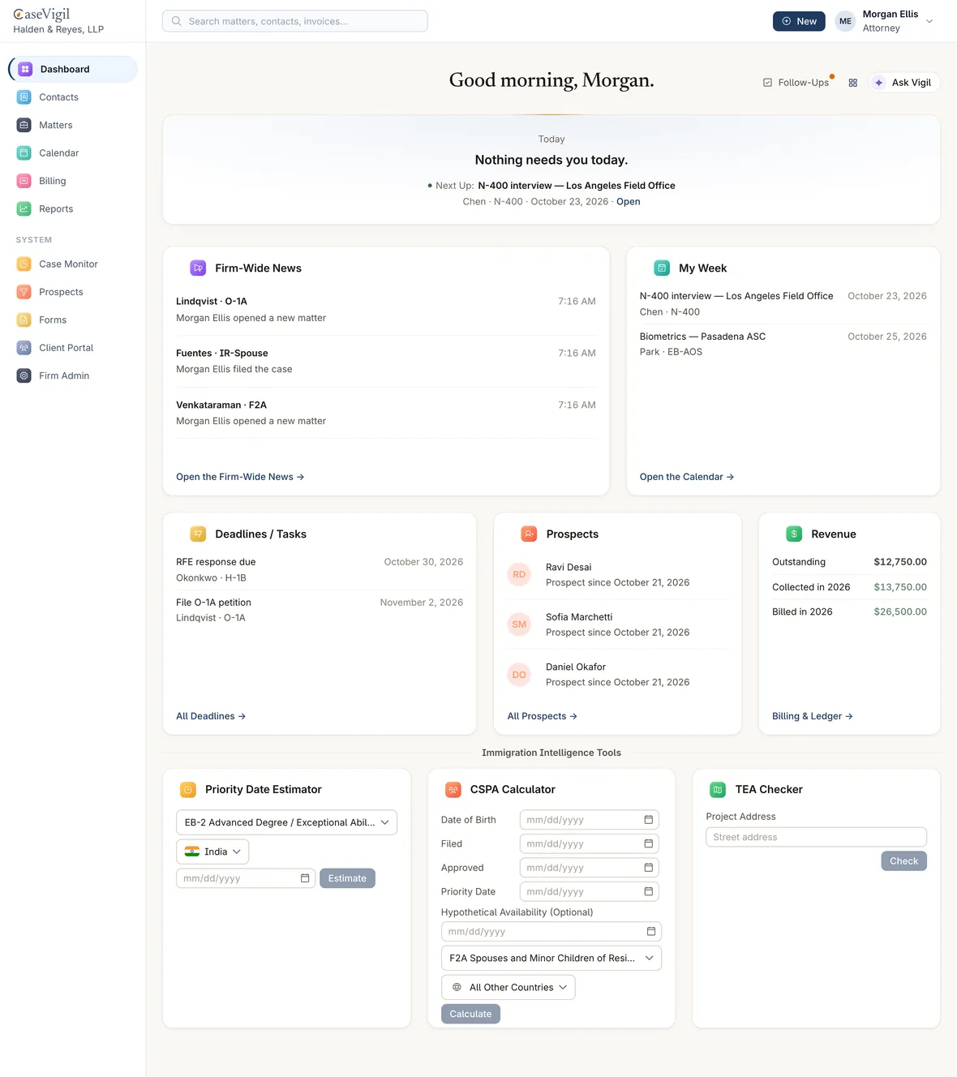This screenshot has height=1077, width=957.
Task: Click the Street address input field
Action: pos(816,837)
